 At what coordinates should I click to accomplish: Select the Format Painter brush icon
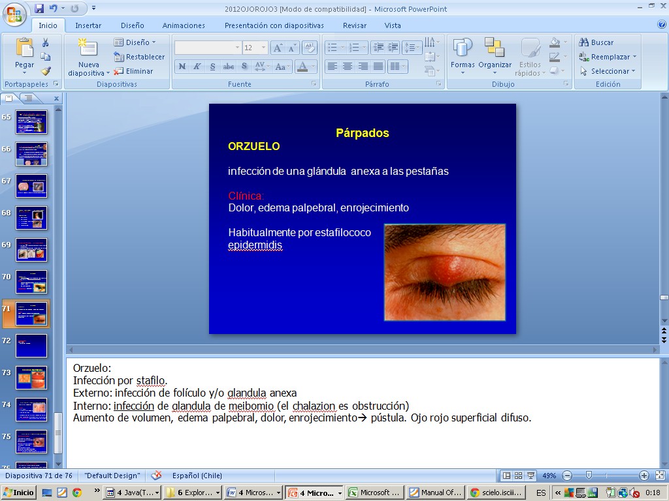coord(46,71)
